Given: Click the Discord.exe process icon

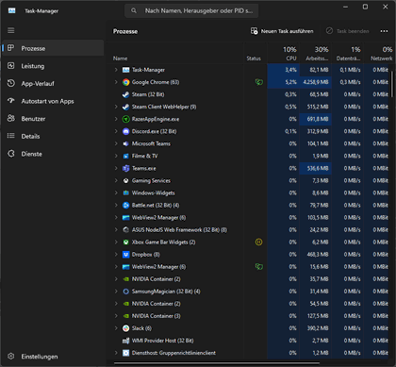Looking at the screenshot, I should 125,131.
